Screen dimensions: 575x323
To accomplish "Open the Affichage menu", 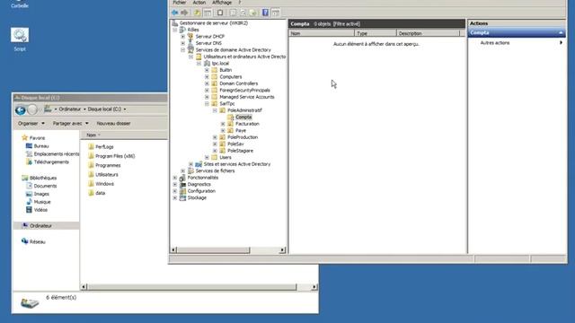I will tap(222, 3).
